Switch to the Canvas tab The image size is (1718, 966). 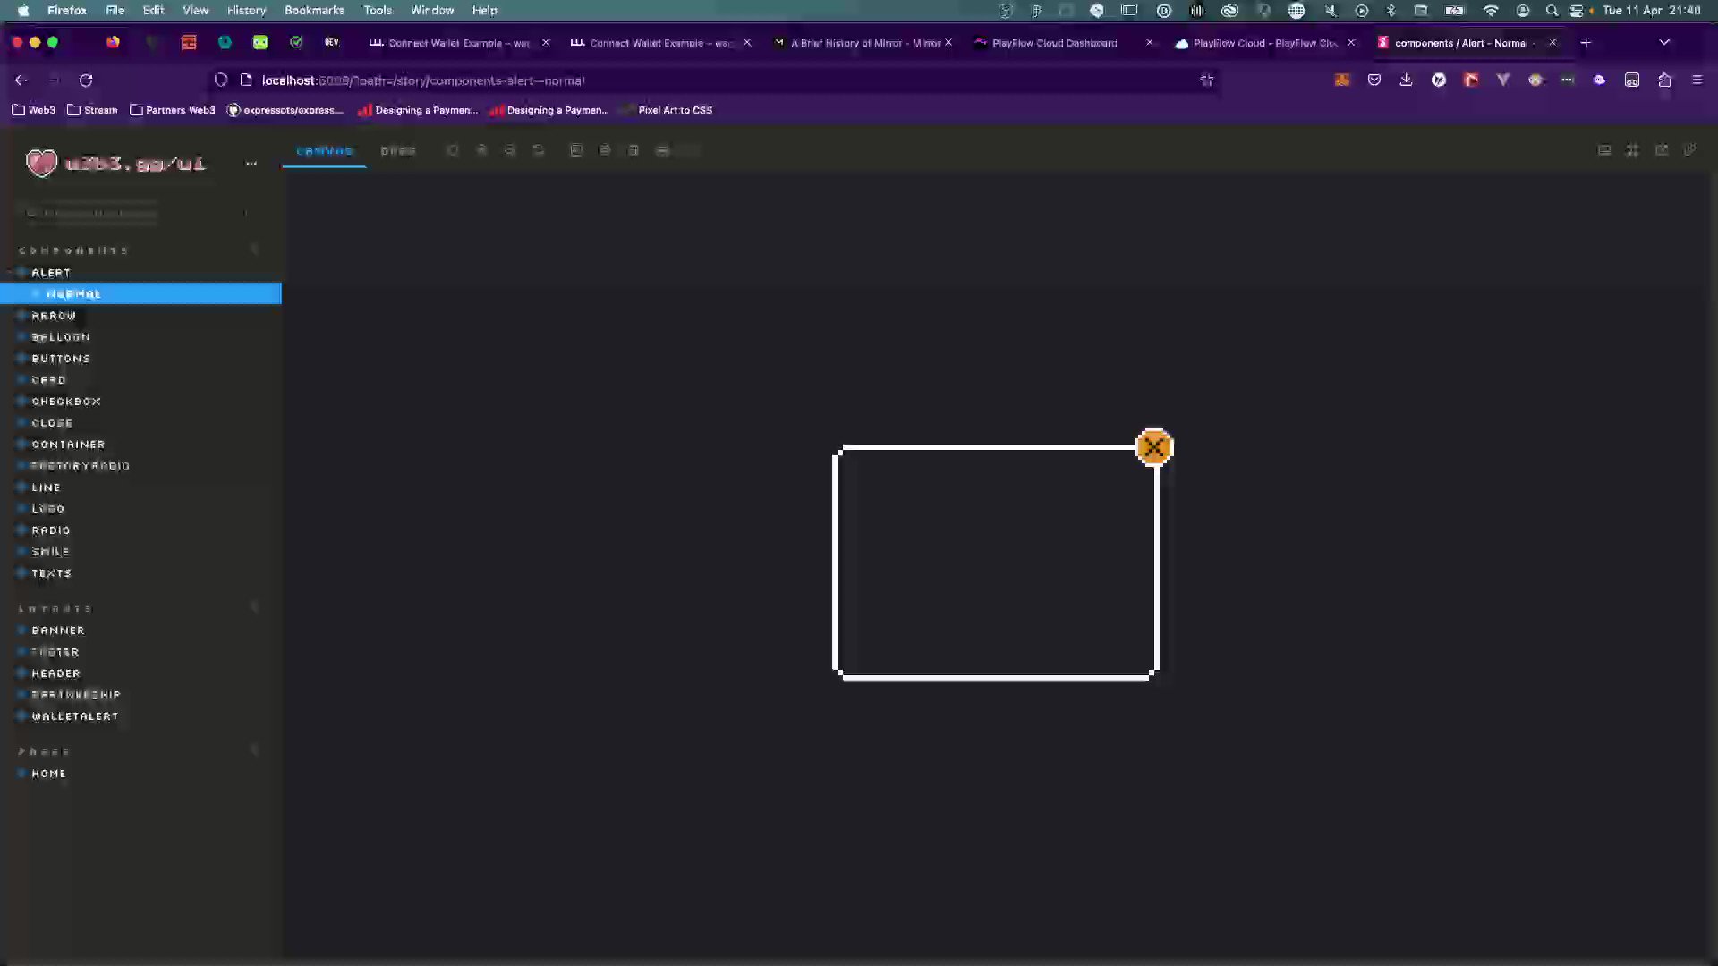point(325,150)
